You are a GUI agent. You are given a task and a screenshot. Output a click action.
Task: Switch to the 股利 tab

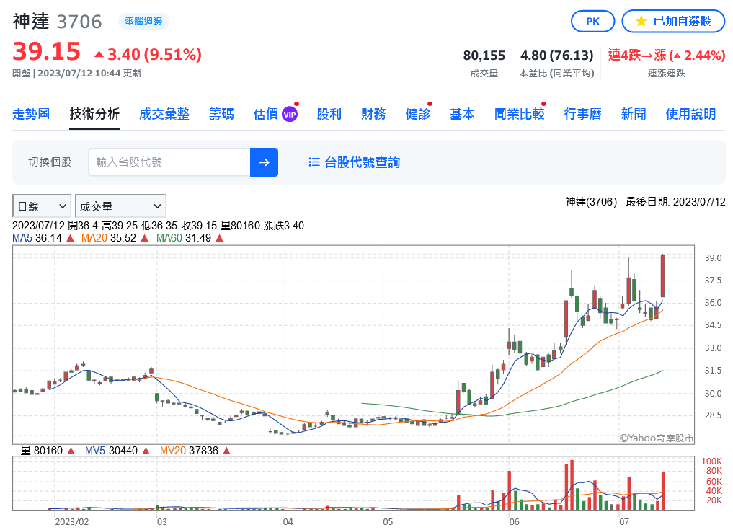coord(329,114)
